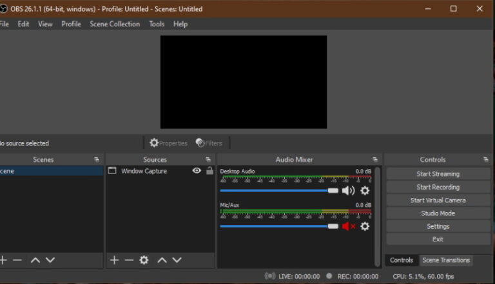
Task: Remove the selected scene with minus icon
Action: click(17, 260)
